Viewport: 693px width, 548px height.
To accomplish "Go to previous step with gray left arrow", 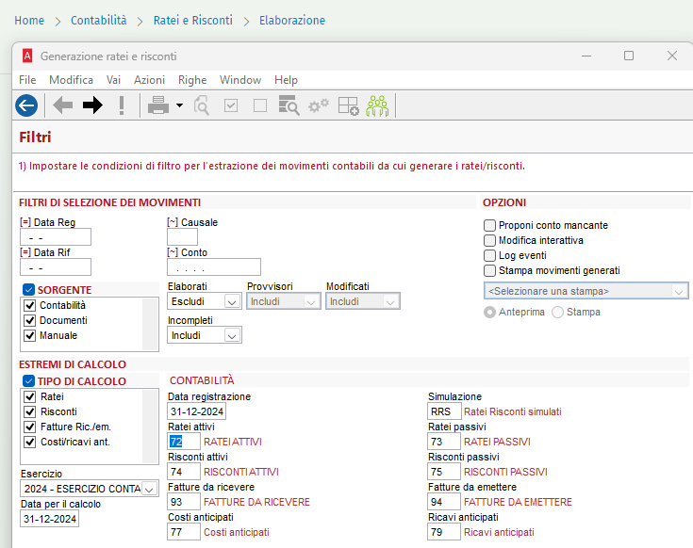I will coord(63,105).
